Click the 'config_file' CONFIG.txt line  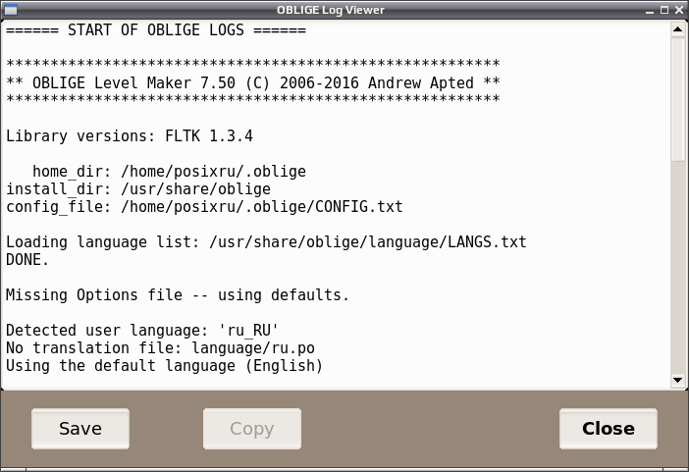[x=204, y=206]
